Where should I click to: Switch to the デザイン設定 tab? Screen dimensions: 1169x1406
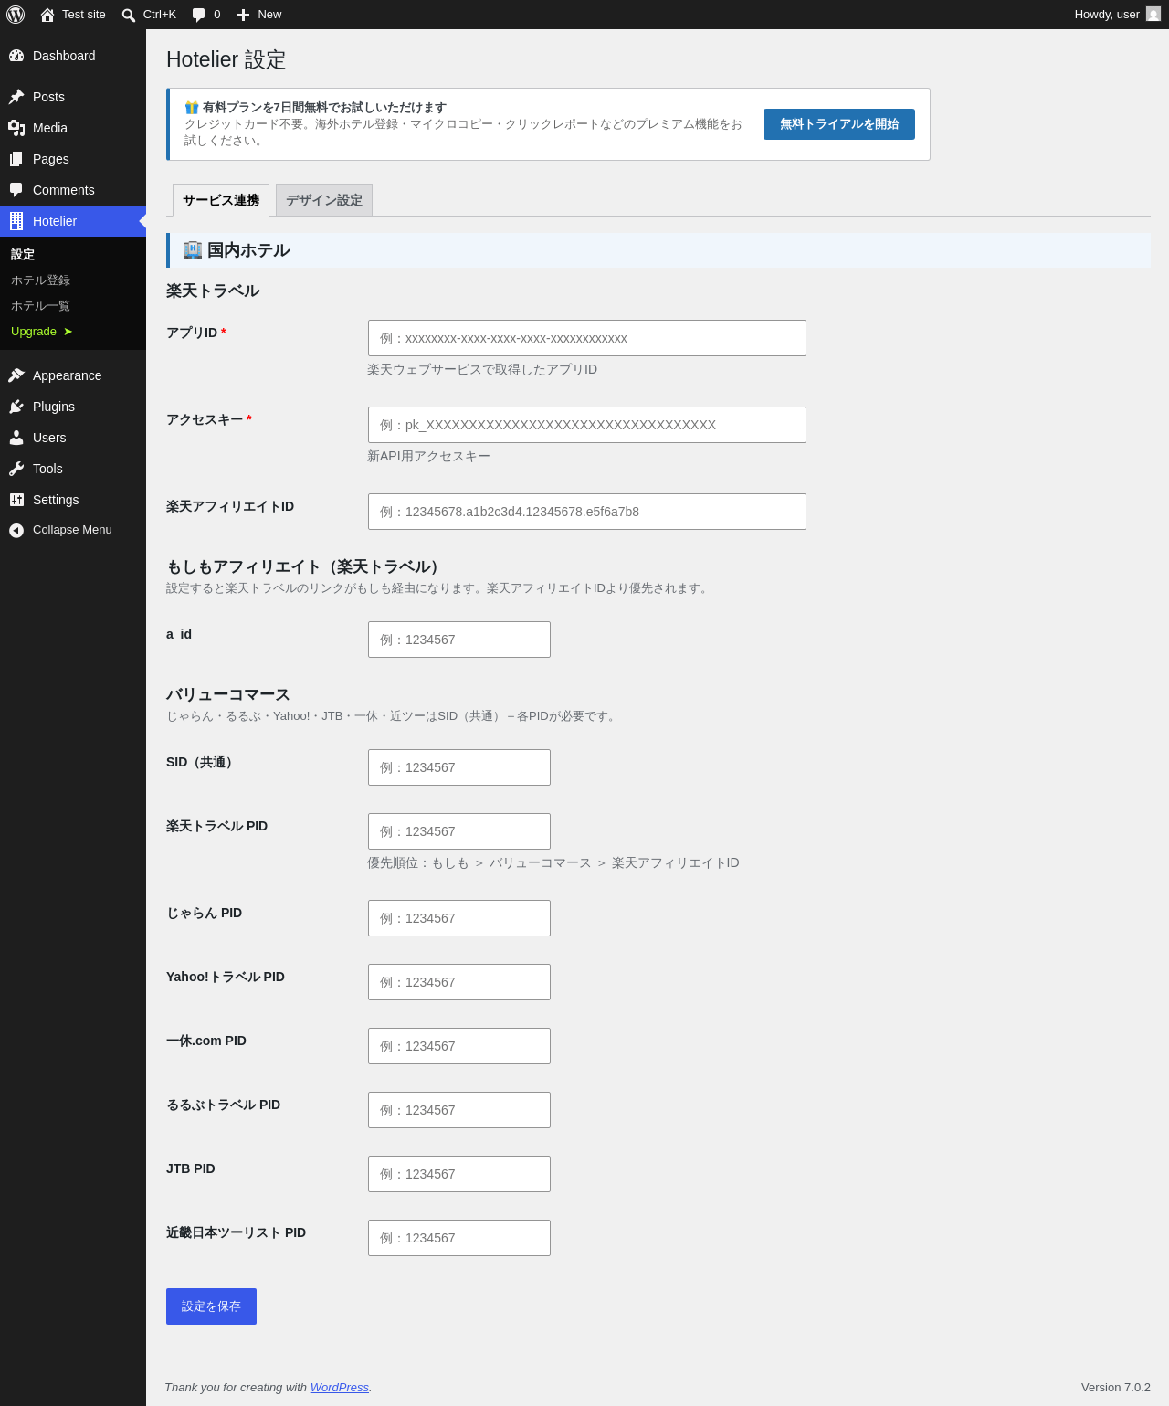324,200
